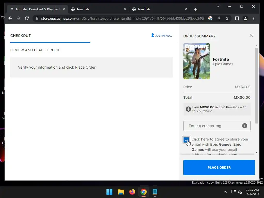Click the Total MX$0.00 amount
Screen dimensions: 264x198
coord(242,97)
